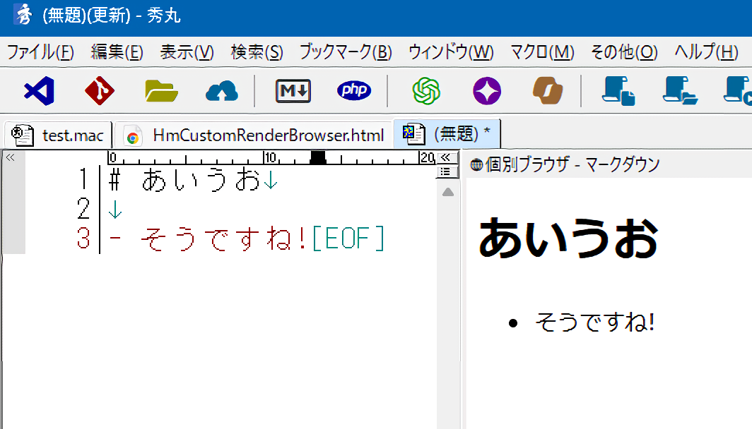Click the blue scroll with folder icon
Image resolution: width=752 pixels, height=429 pixels.
680,90
